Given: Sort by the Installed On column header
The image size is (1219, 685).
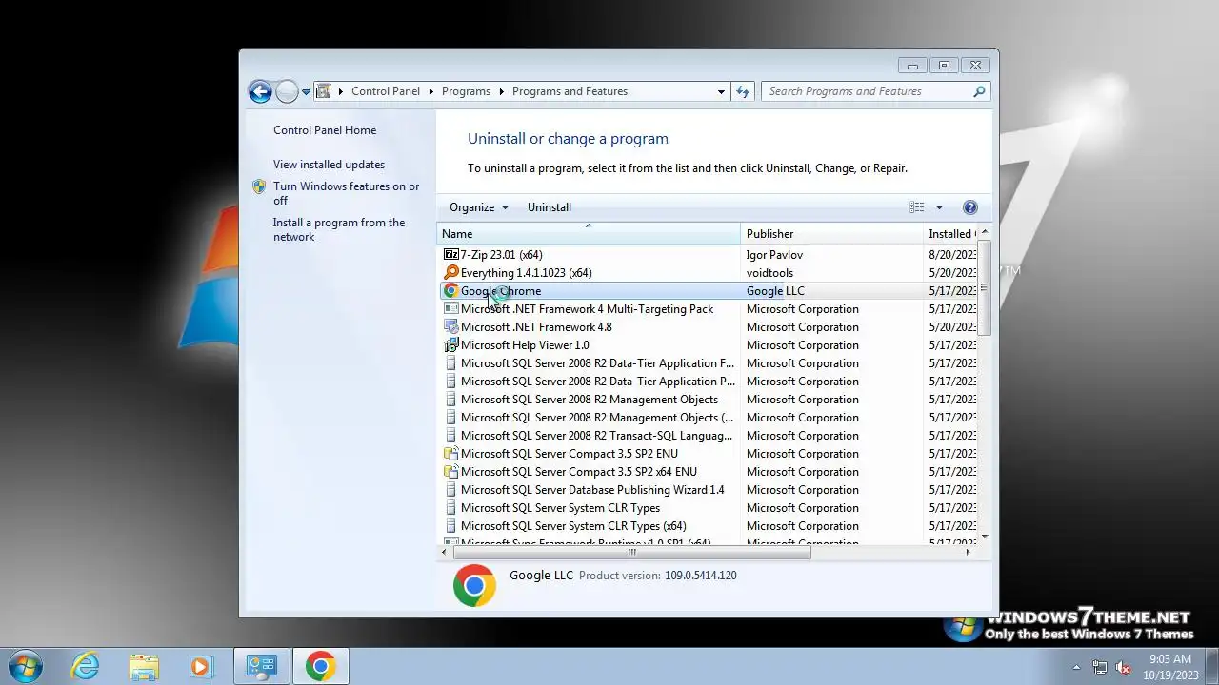Looking at the screenshot, I should tap(950, 233).
